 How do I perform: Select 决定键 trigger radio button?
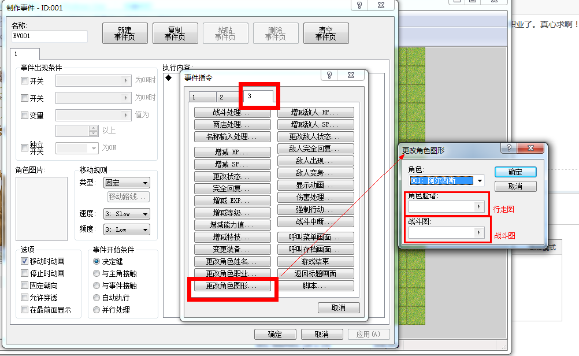tap(96, 261)
